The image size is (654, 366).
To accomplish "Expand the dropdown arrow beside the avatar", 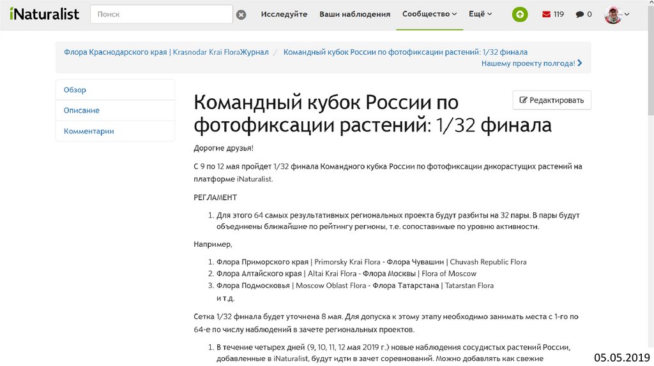I will [x=627, y=14].
